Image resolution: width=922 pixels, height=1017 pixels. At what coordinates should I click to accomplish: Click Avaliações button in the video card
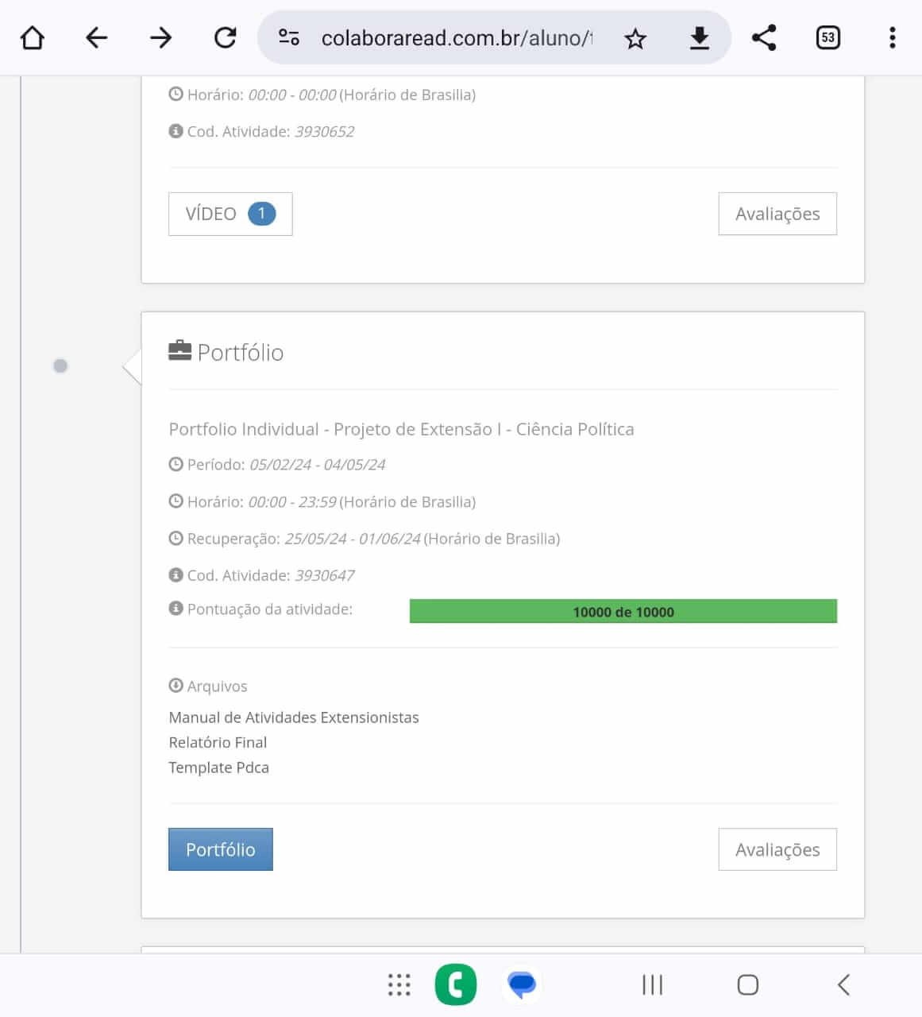tap(777, 214)
